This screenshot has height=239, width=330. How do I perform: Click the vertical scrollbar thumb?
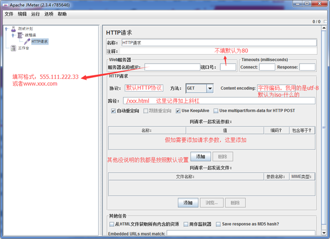tap(324, 128)
